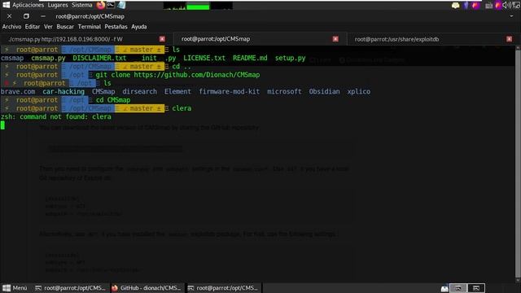This screenshot has height=293, width=521.
Task: Open the Ver menu
Action: coord(48,27)
